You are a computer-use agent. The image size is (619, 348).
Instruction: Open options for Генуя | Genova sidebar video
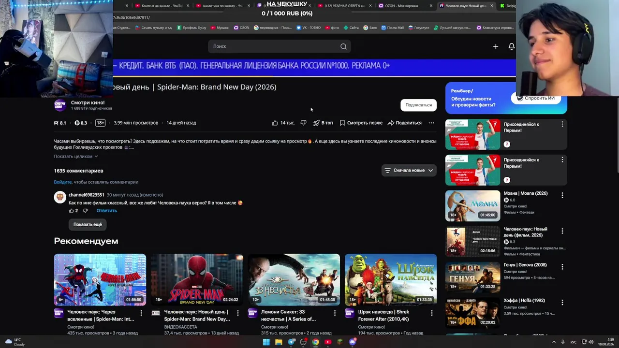click(x=562, y=267)
